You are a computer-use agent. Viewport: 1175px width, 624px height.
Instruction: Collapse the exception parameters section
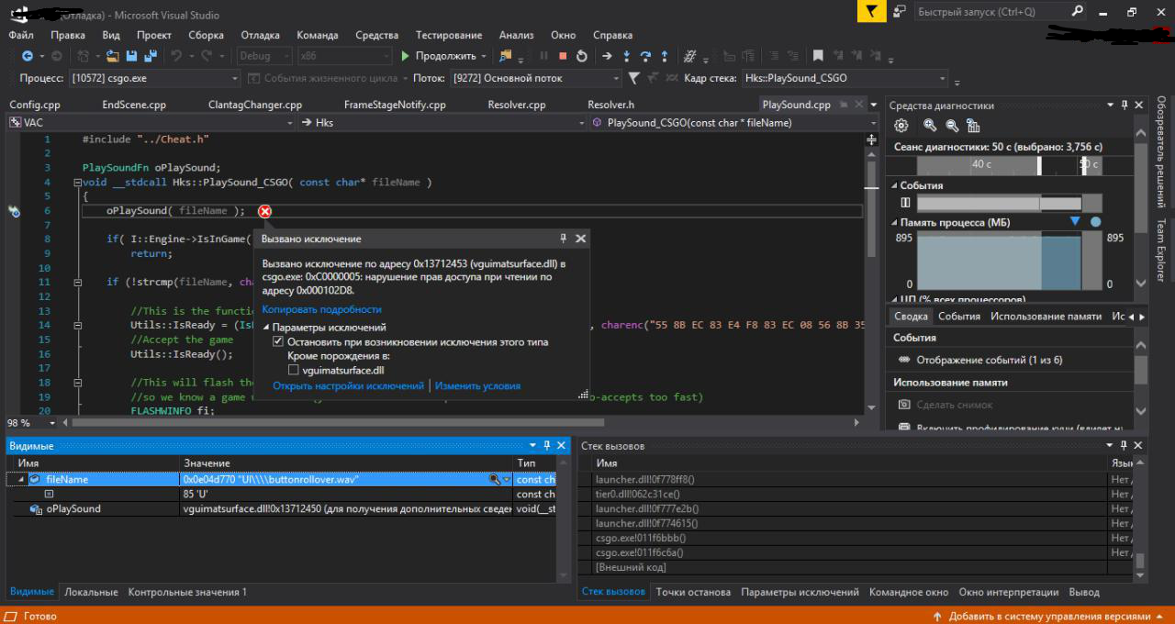266,328
